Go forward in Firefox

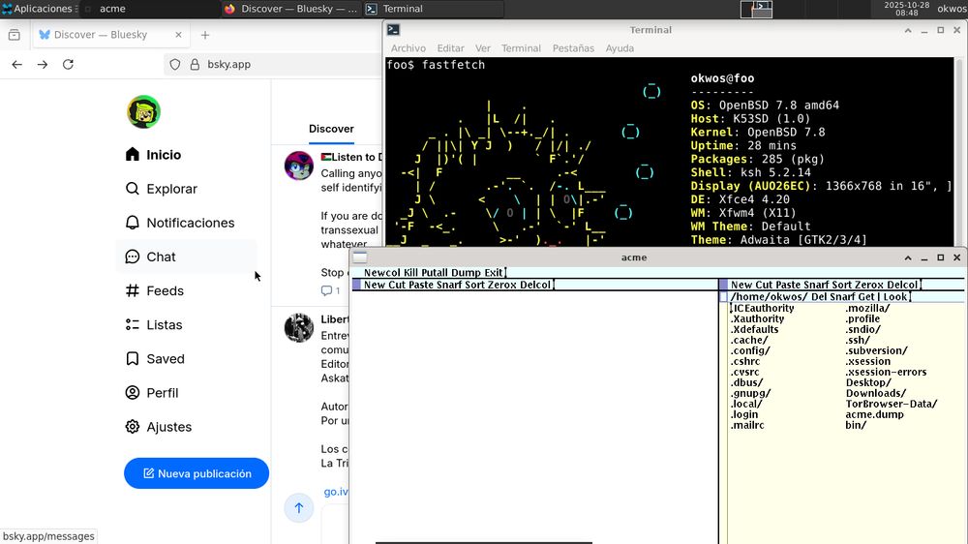pos(42,64)
